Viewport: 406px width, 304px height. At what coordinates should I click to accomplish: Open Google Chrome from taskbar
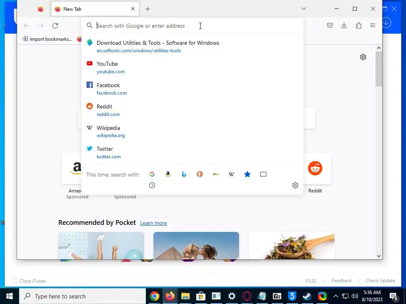(154, 296)
